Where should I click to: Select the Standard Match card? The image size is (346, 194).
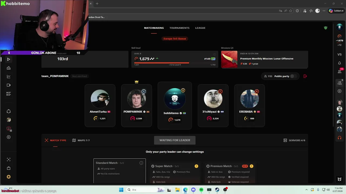point(119,171)
